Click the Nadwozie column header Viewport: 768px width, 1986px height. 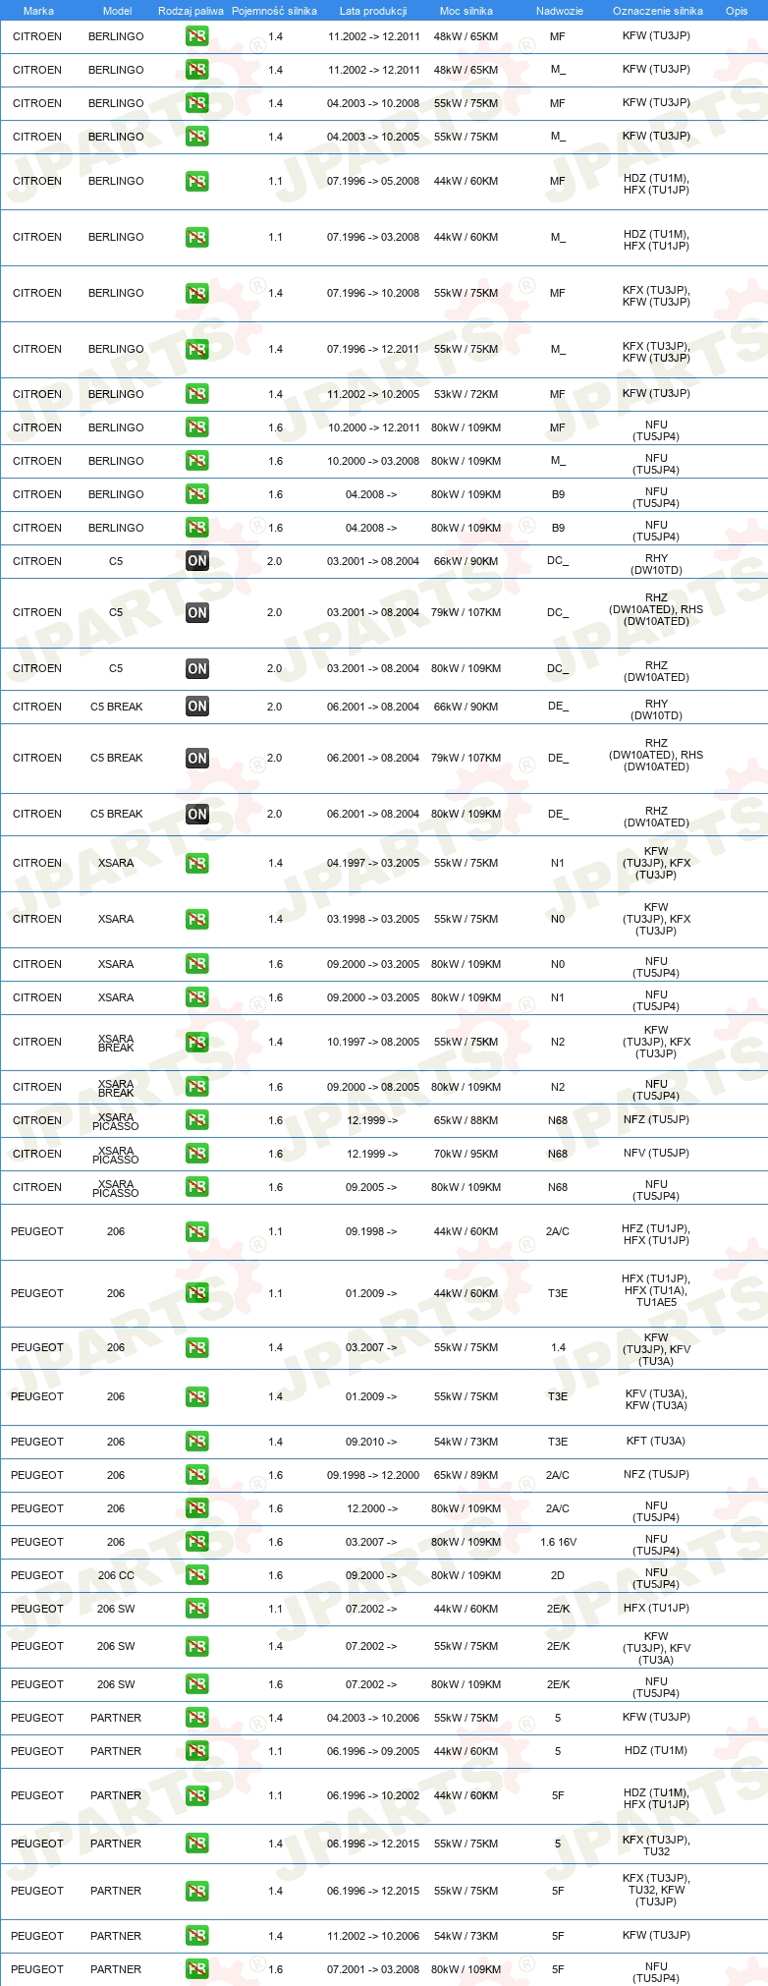560,11
